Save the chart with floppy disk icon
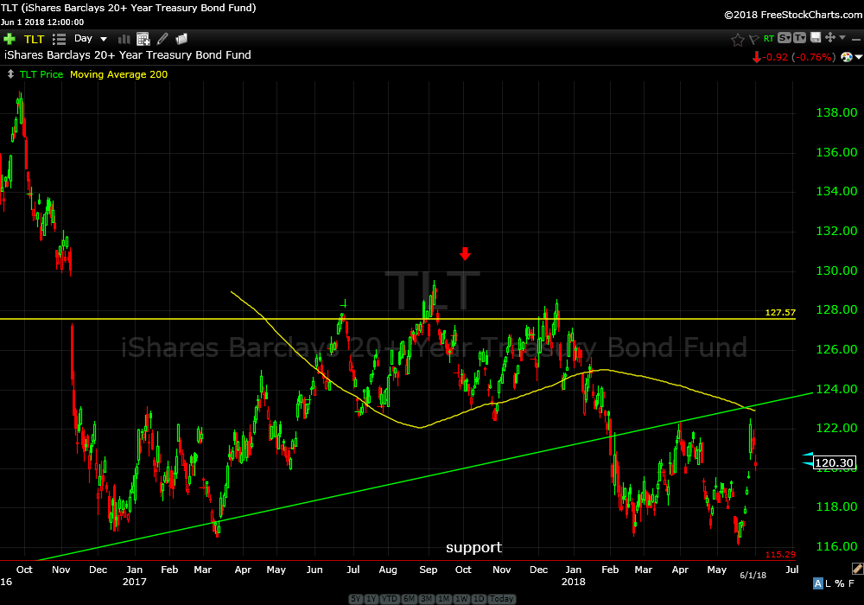The width and height of the screenshot is (864, 605). (x=815, y=38)
